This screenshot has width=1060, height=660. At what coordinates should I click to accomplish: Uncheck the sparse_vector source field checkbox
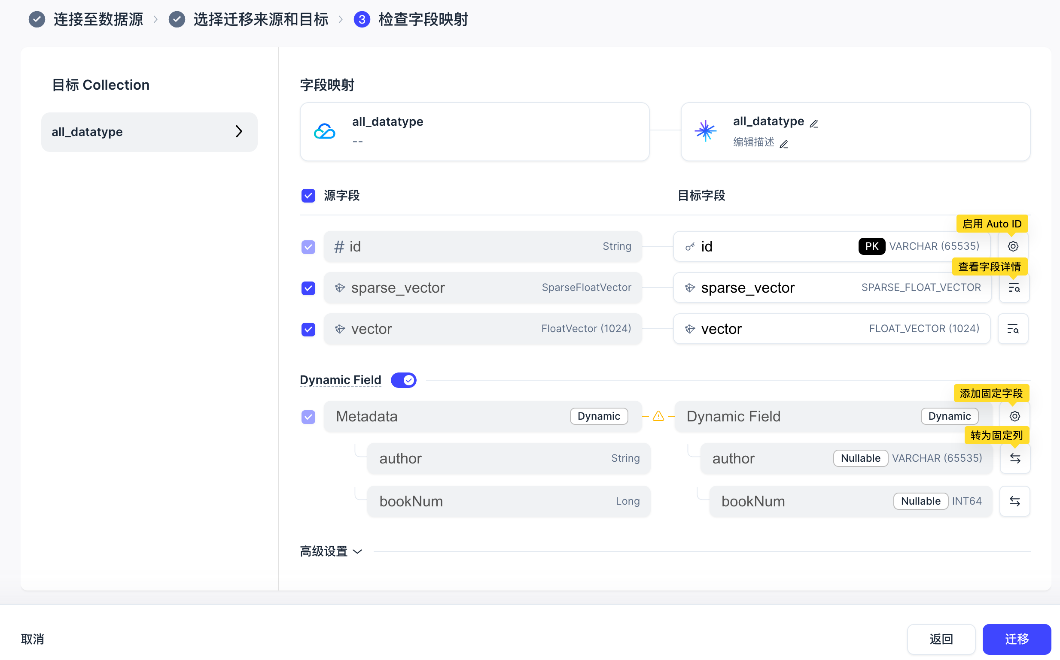[308, 288]
